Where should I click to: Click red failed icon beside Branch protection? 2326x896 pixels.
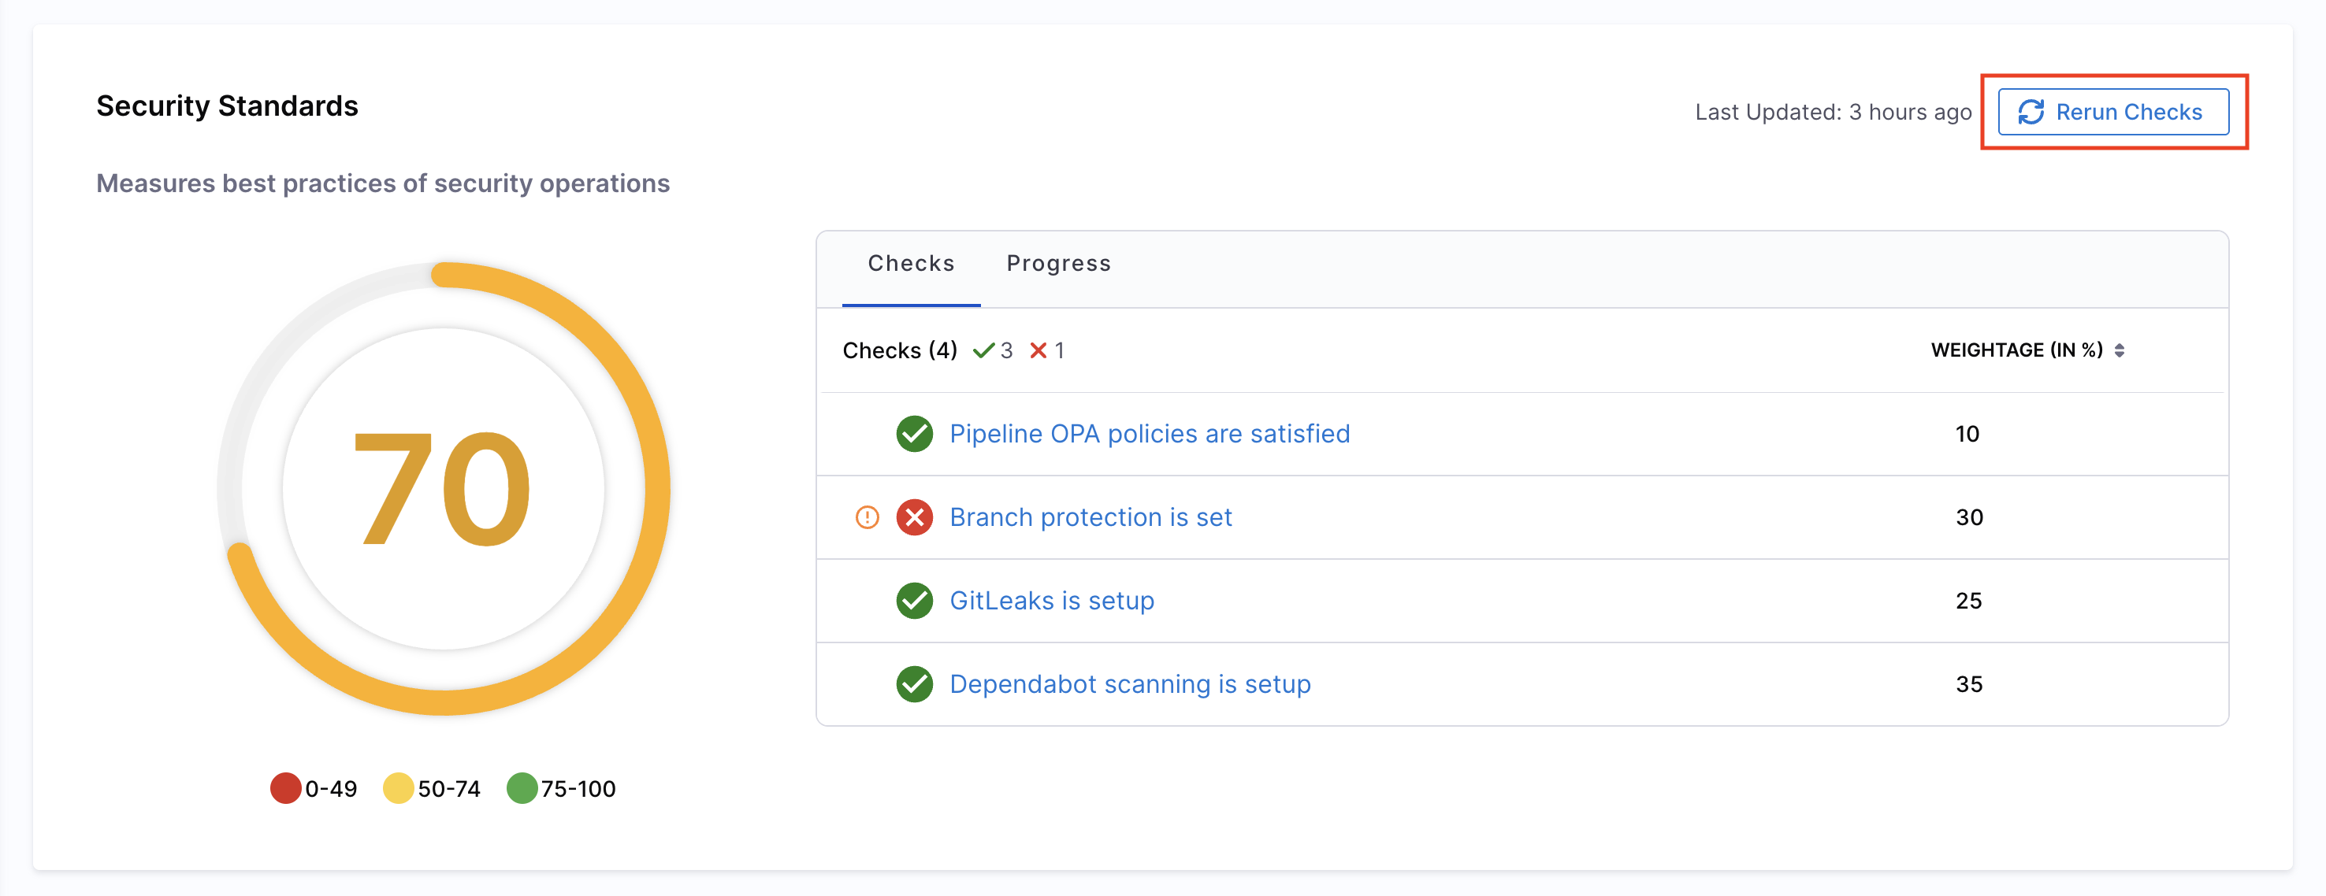click(914, 517)
